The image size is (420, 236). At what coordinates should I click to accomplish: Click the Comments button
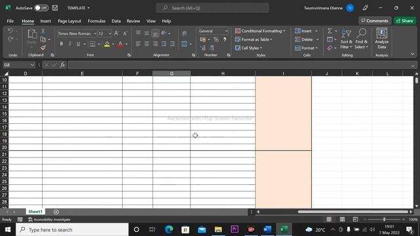(x=375, y=20)
